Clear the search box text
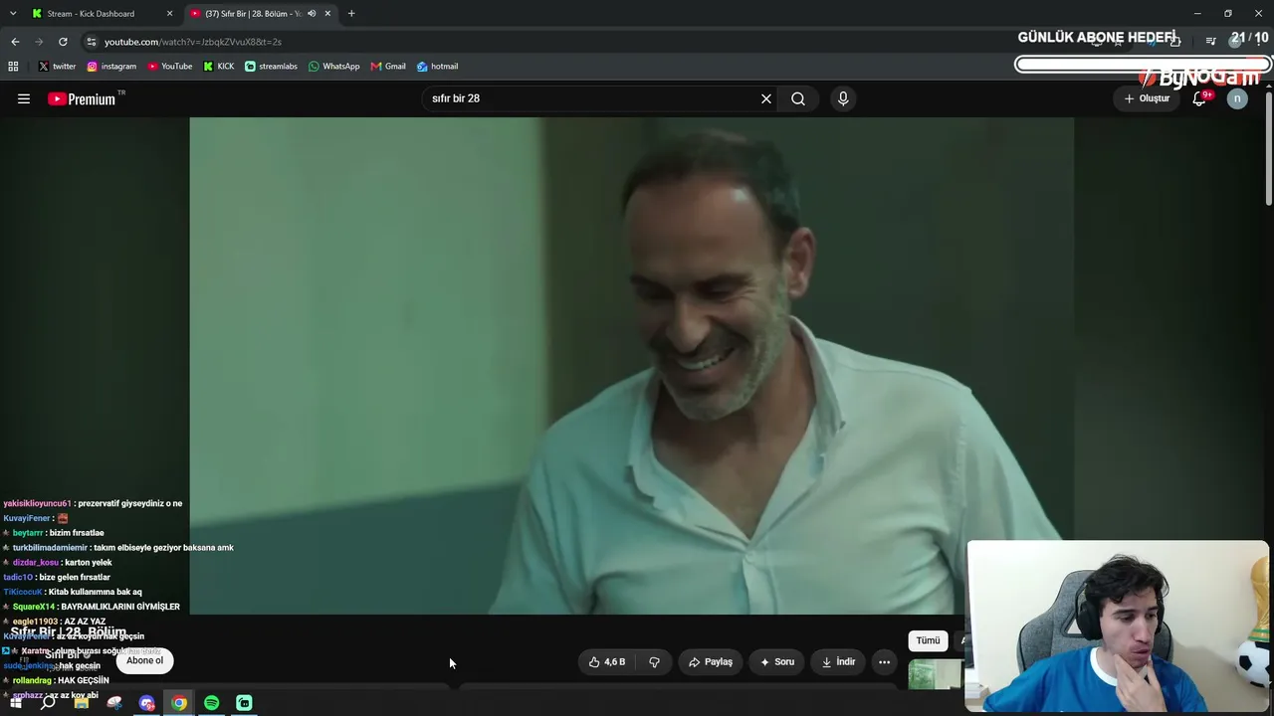The image size is (1274, 716). (x=766, y=98)
